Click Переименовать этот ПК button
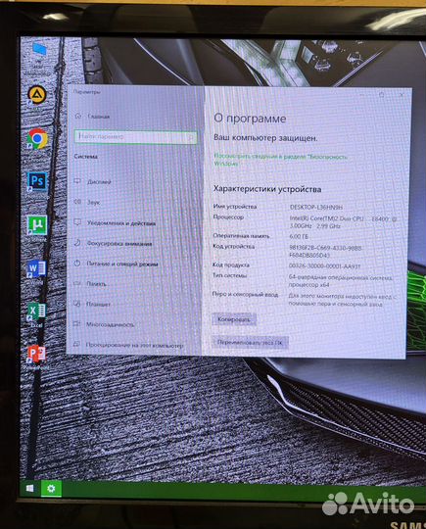Screen dimensions: 426x529 250,343
